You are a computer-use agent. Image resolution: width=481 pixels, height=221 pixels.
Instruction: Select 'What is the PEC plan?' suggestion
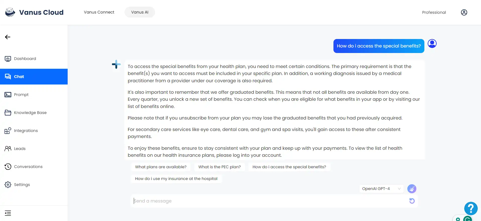[x=219, y=167]
